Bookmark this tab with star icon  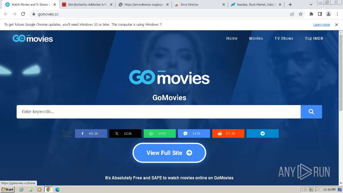(x=301, y=14)
